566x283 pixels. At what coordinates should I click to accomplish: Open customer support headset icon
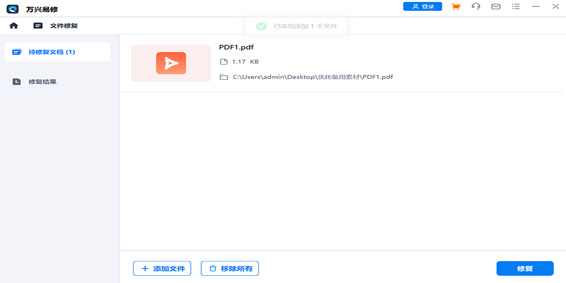(476, 7)
